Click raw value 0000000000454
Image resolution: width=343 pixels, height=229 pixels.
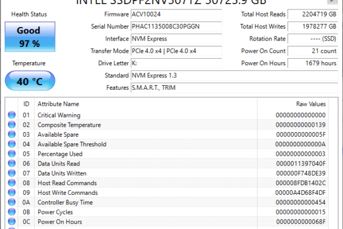tap(301, 202)
